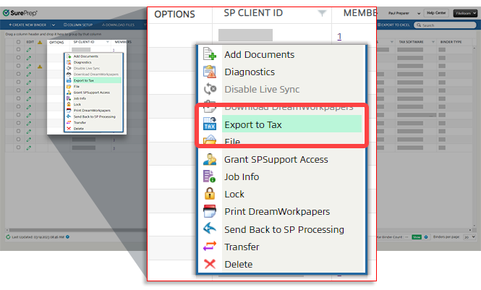Click red X Delete icon in enlarged callout
The width and height of the screenshot is (481, 290).
pyautogui.click(x=210, y=264)
